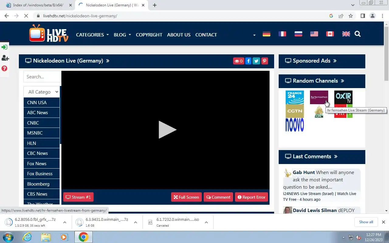Click Chrome back arrow
Screen dimensions: 389x243
[x=7, y=16]
